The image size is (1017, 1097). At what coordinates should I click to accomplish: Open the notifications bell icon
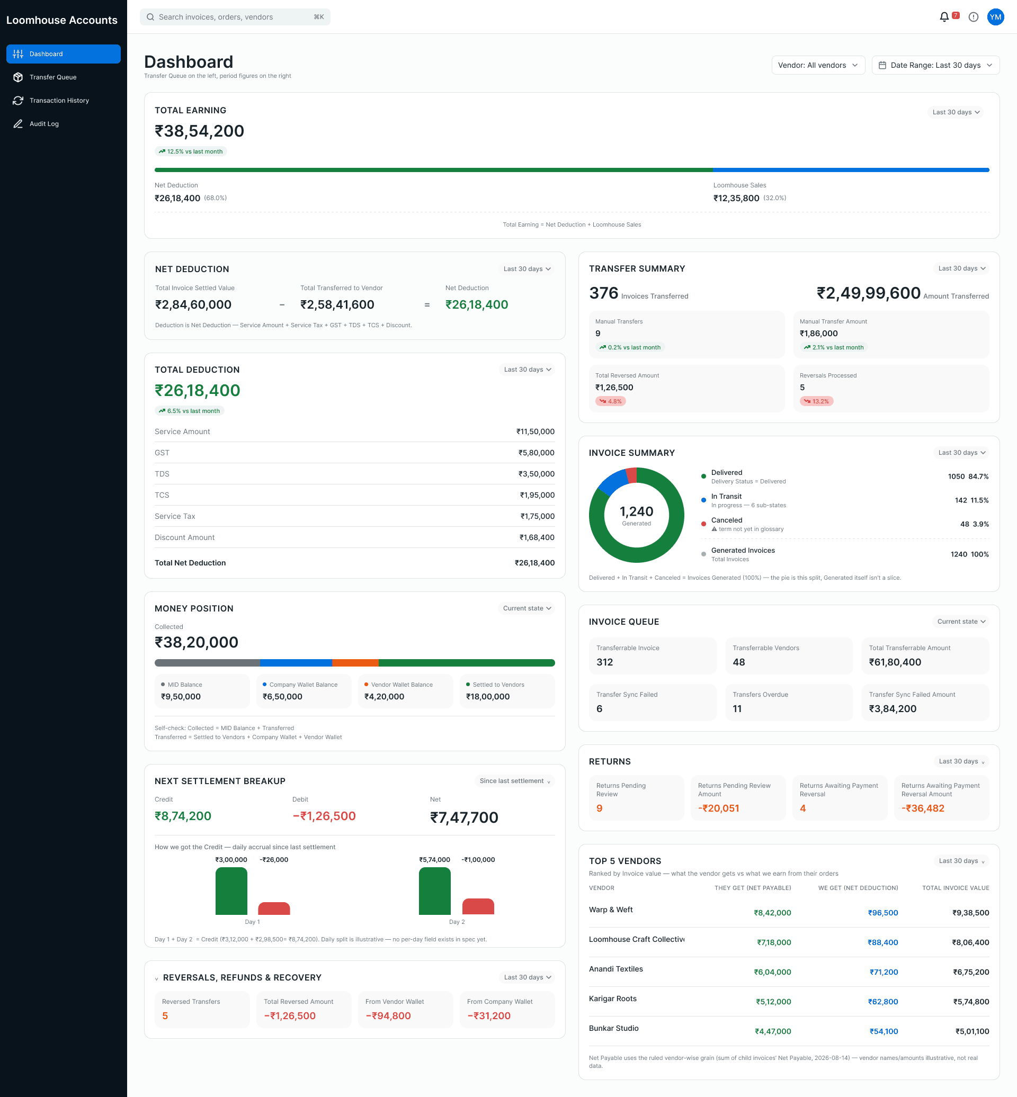[x=944, y=17]
